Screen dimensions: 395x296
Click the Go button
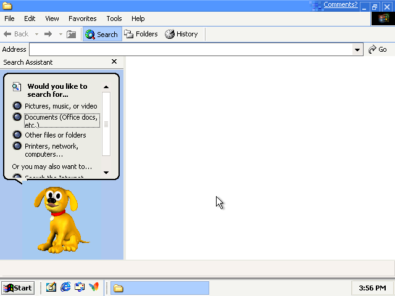tap(377, 49)
